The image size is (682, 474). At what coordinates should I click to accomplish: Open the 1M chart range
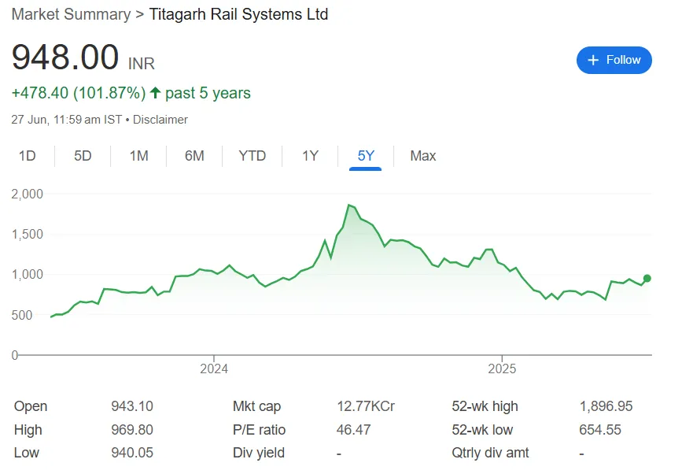(138, 156)
